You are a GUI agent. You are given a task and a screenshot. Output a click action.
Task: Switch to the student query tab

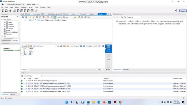click(x=92, y=14)
